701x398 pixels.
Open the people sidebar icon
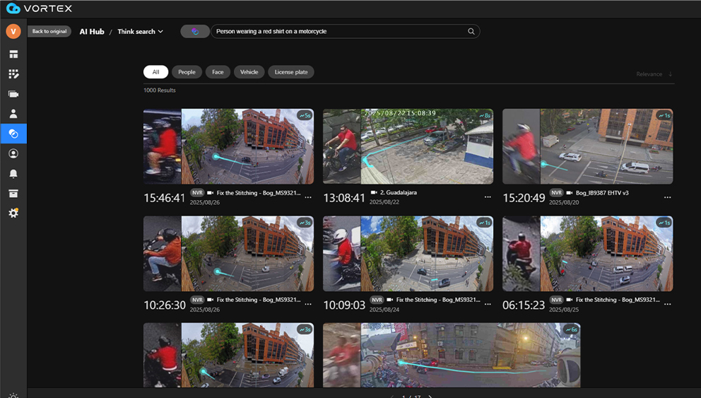click(13, 114)
